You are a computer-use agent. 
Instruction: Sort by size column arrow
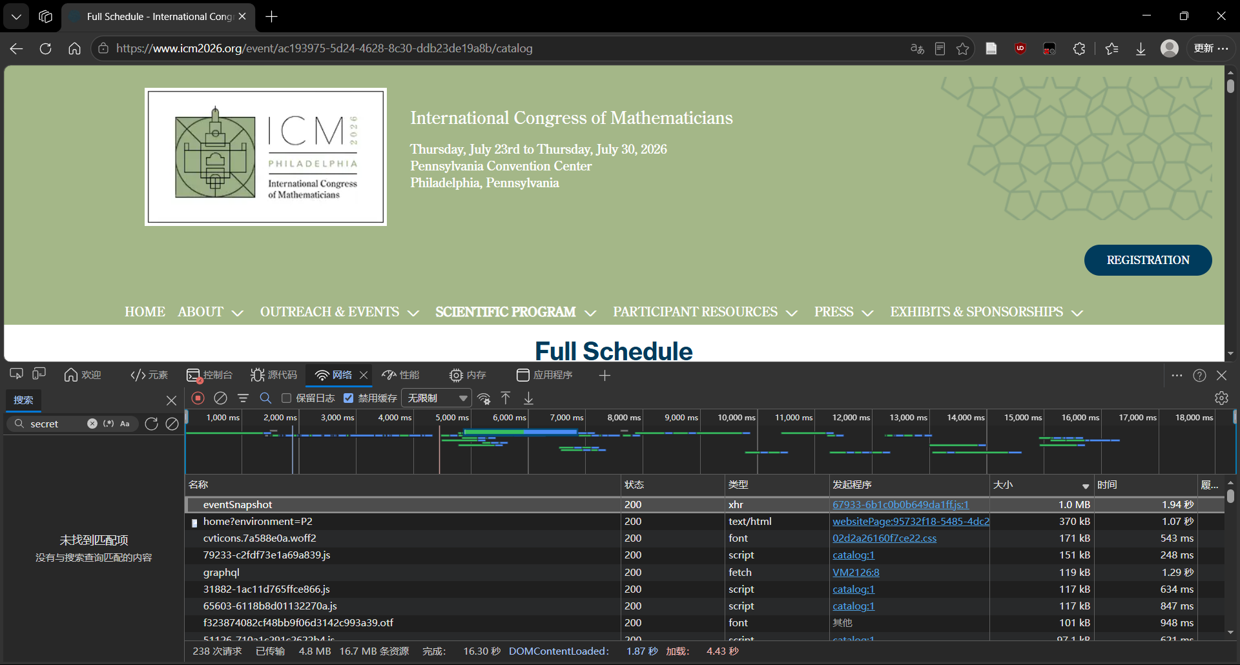pos(1086,486)
